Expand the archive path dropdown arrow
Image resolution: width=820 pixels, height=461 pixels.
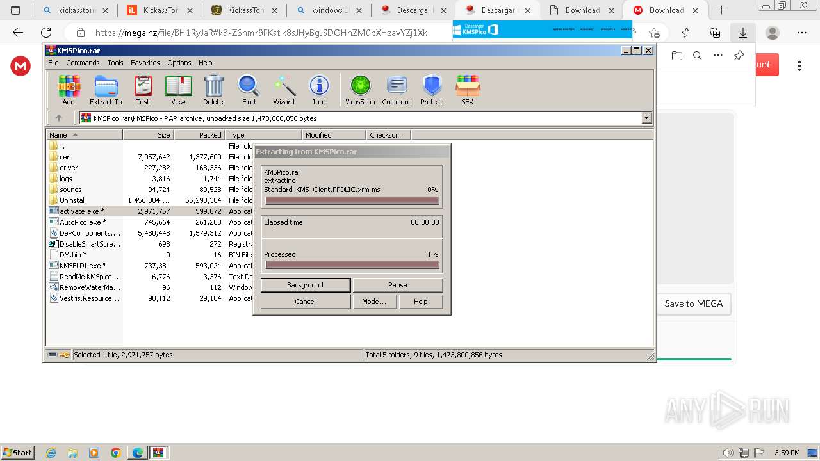[x=646, y=118]
